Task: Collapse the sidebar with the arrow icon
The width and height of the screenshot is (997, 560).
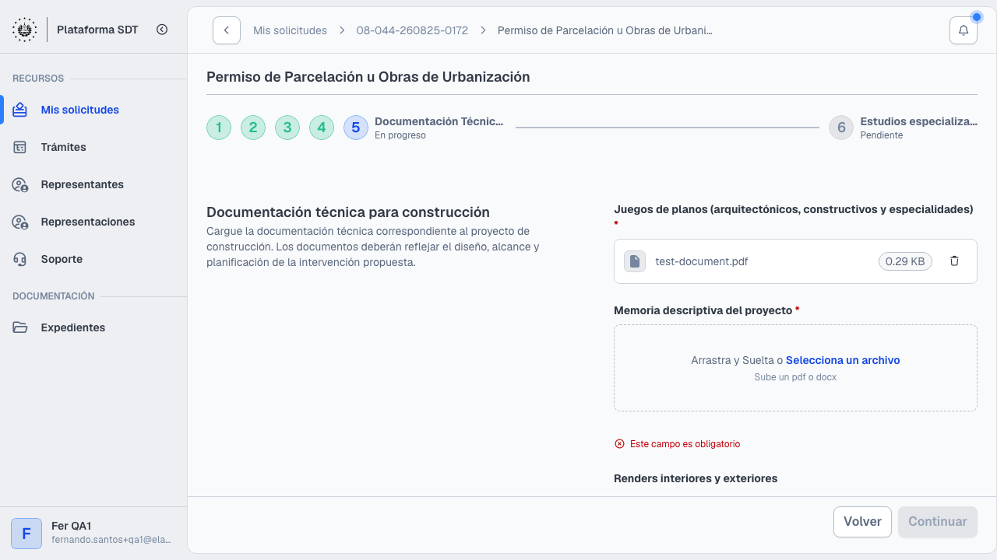Action: tap(162, 30)
